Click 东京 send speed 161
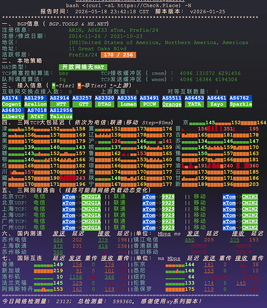 click(209, 264)
